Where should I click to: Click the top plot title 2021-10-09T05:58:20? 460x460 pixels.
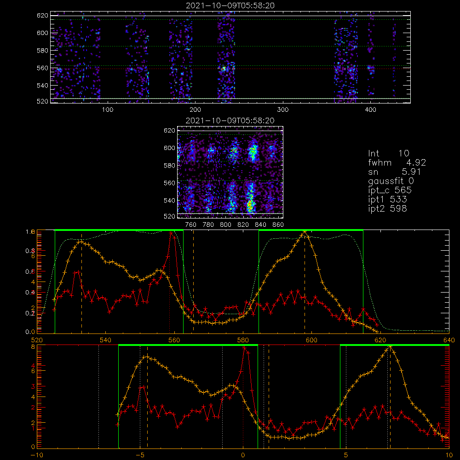pos(230,6)
